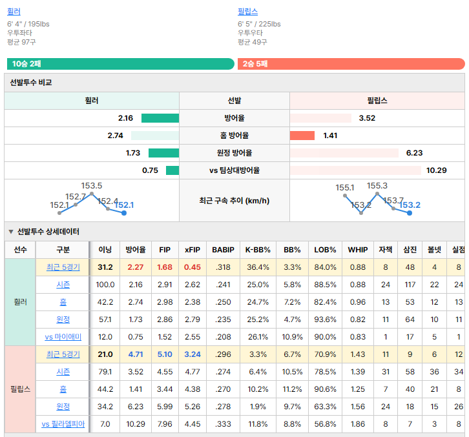Open 휠러's 홈 split link
469x437 pixels.
63,302
